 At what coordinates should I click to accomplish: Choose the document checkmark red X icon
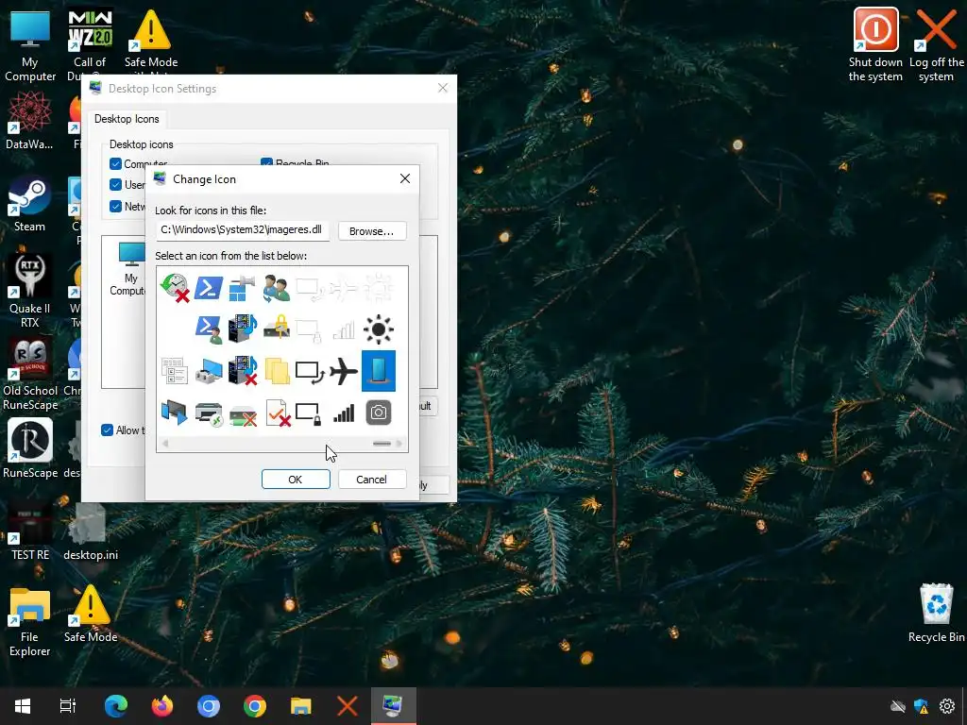coord(278,413)
